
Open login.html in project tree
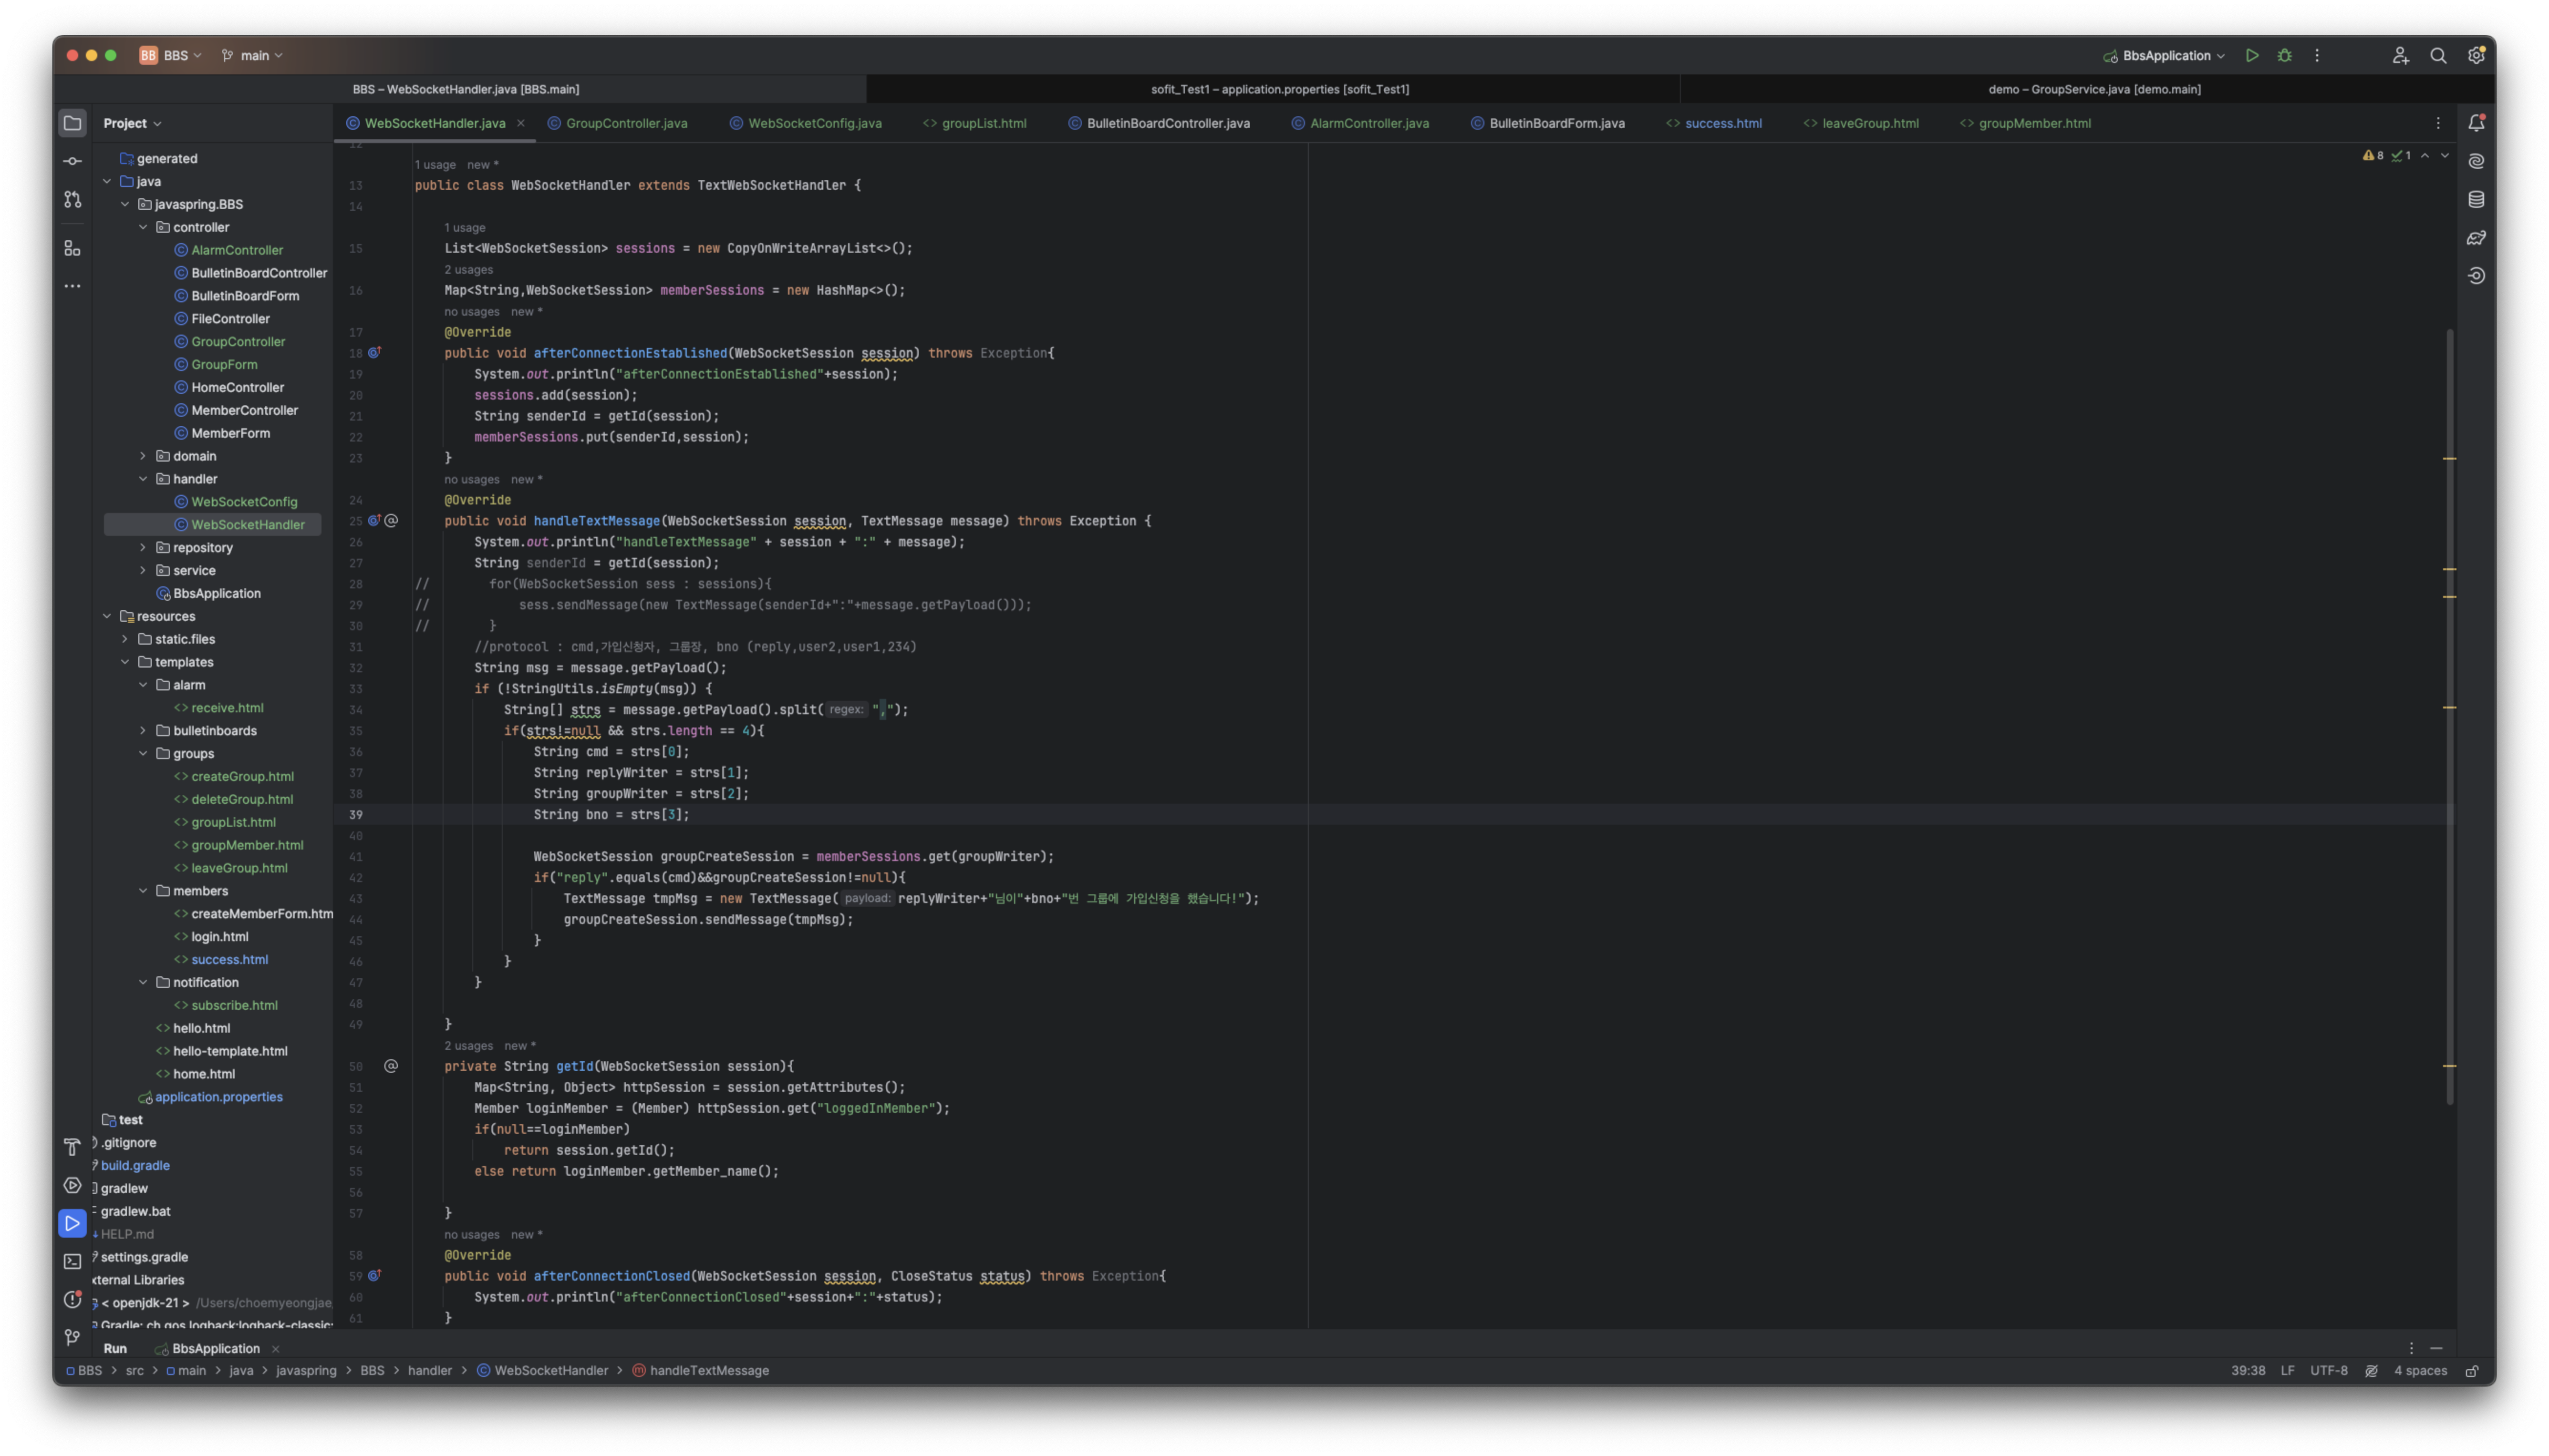coord(219,937)
